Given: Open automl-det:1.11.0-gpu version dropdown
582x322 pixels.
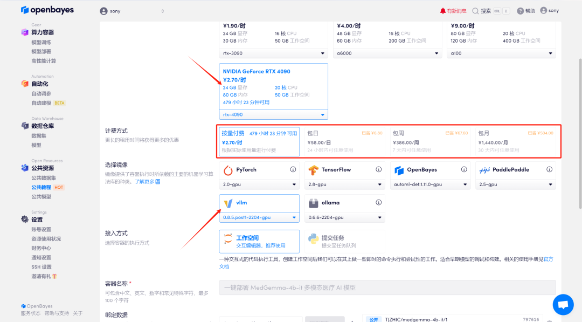Looking at the screenshot, I should coord(430,184).
